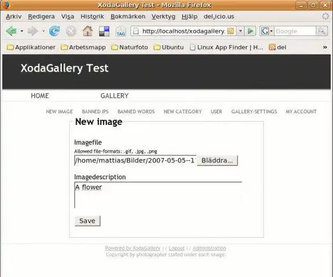Screen dimensions: 333x277
Task: Click the Bläddra... browse button
Action: [217, 160]
